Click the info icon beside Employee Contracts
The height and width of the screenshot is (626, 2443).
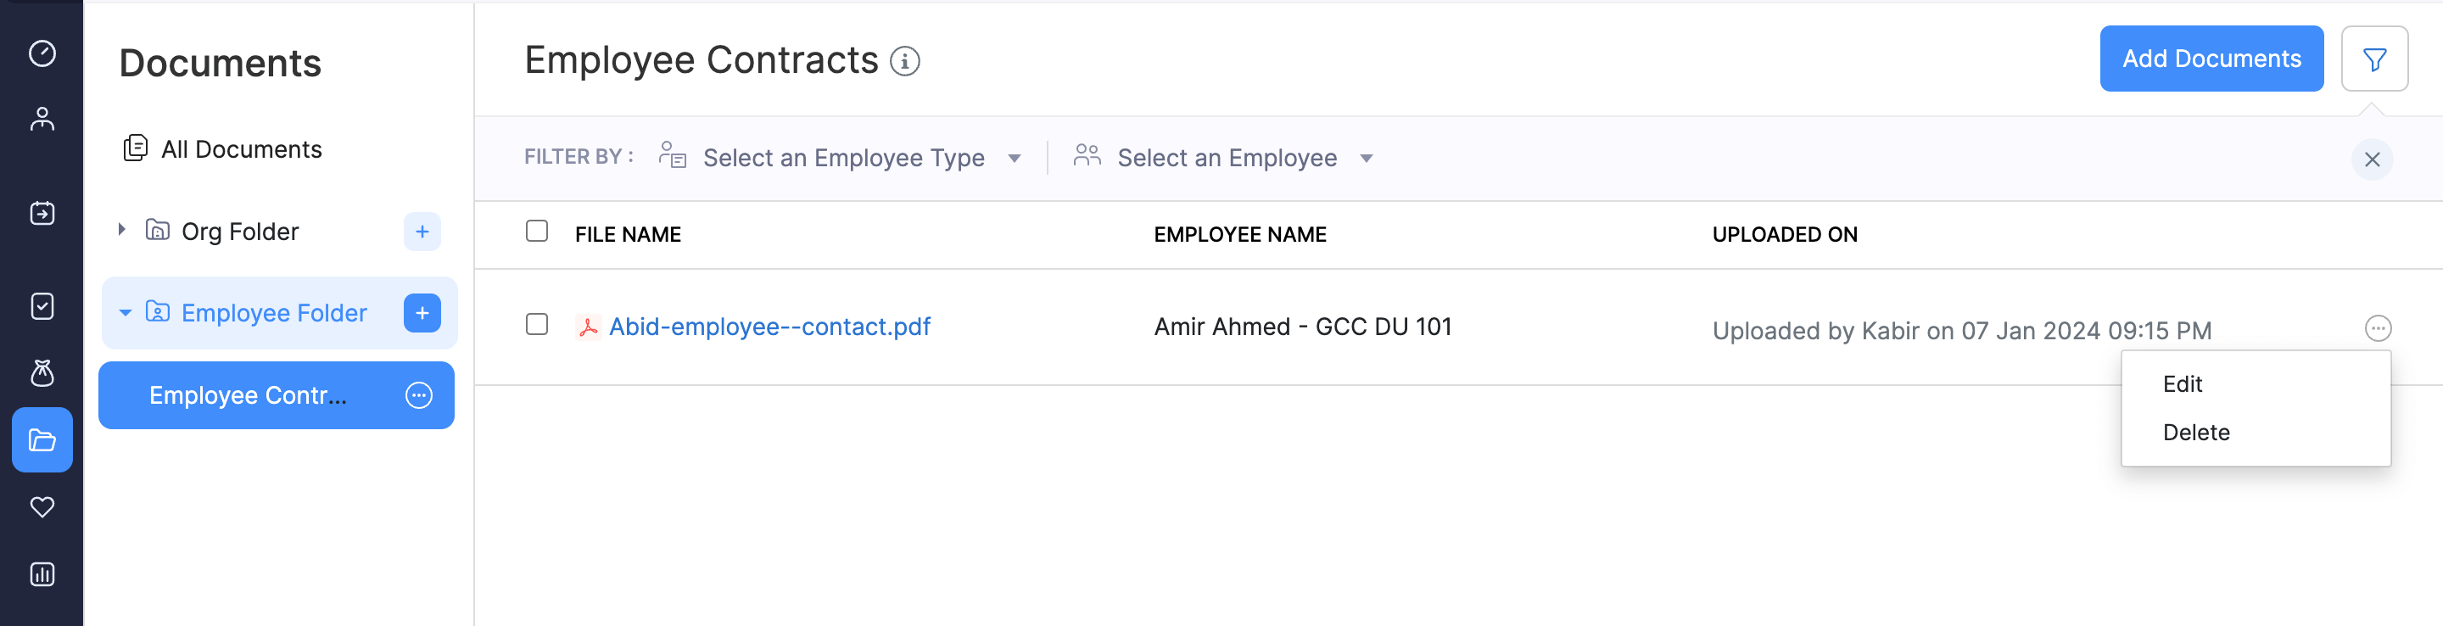click(905, 62)
